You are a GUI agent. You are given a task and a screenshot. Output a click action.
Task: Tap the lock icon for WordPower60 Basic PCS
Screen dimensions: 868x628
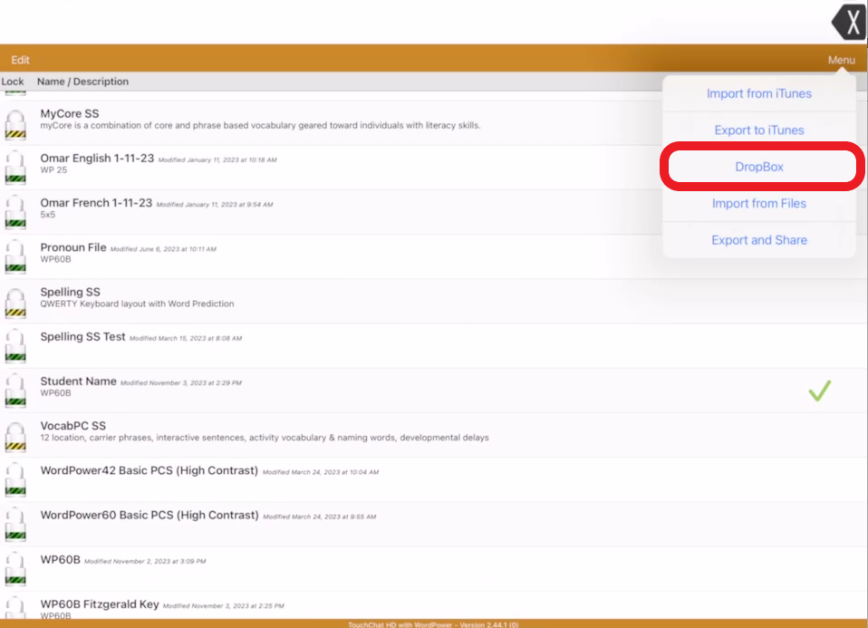[x=15, y=526]
